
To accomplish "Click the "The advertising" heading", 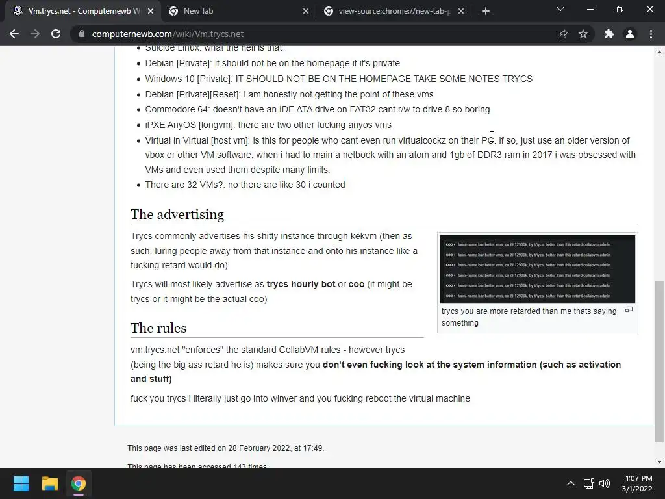I will tap(177, 214).
